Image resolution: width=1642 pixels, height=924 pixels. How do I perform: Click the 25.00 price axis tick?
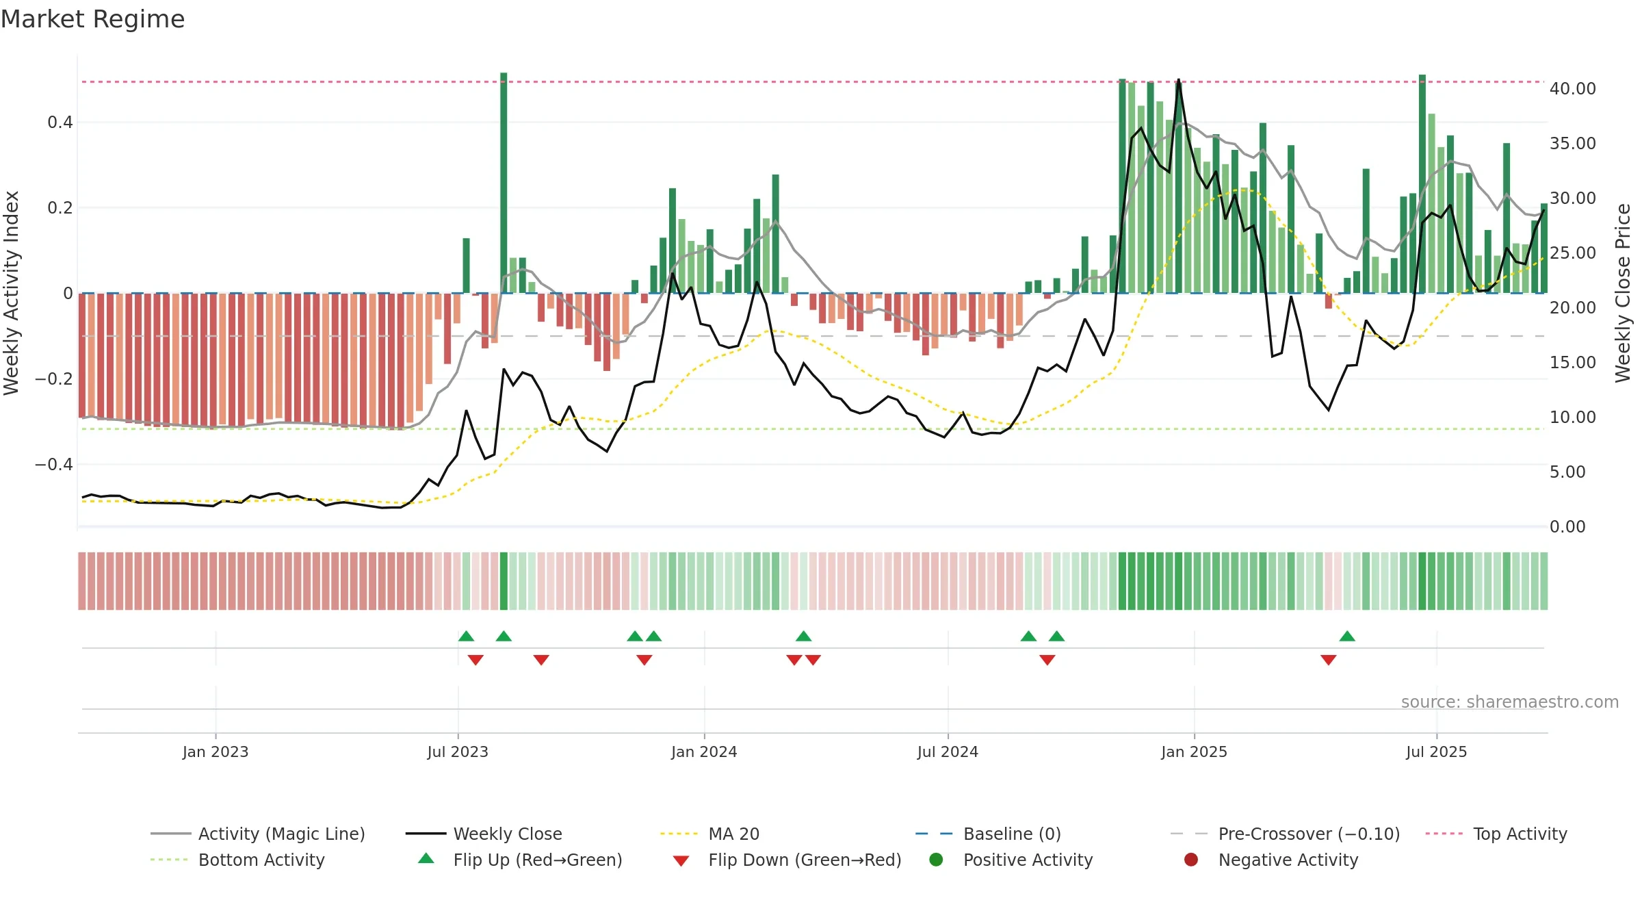tap(1572, 253)
